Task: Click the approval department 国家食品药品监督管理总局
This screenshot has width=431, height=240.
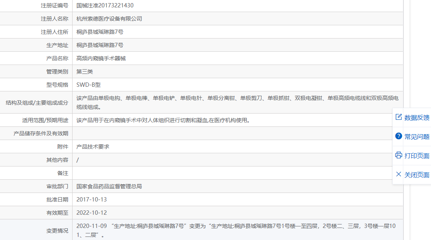Action: [109, 186]
